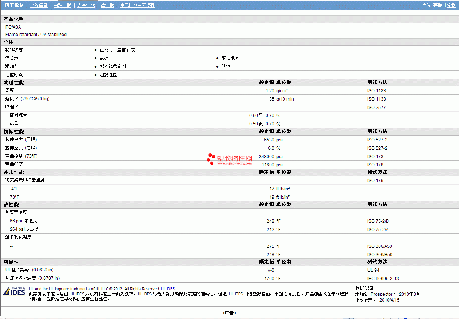
Task: Click the 66 psi, 未退火 row label
Action: [23, 221]
